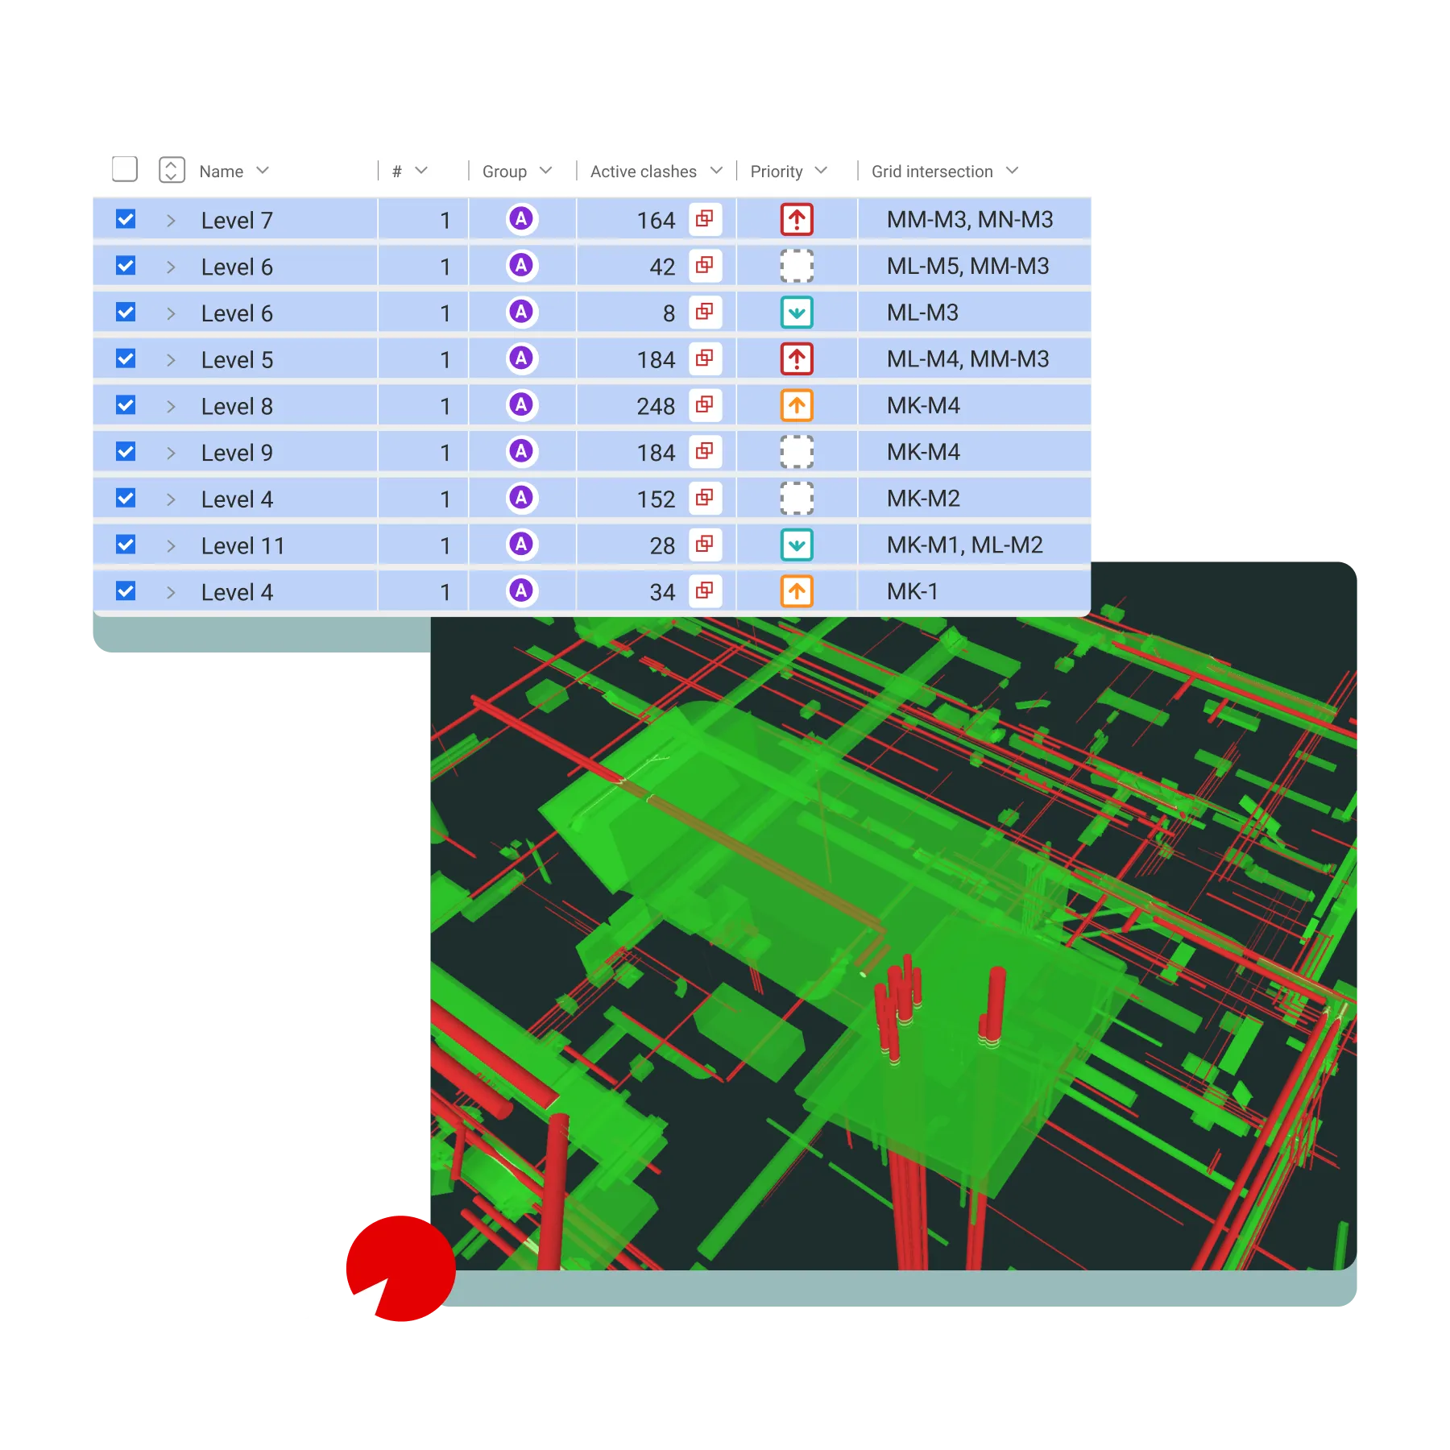Click the sort order icon in the header
This screenshot has width=1450, height=1450.
pyautogui.click(x=172, y=171)
